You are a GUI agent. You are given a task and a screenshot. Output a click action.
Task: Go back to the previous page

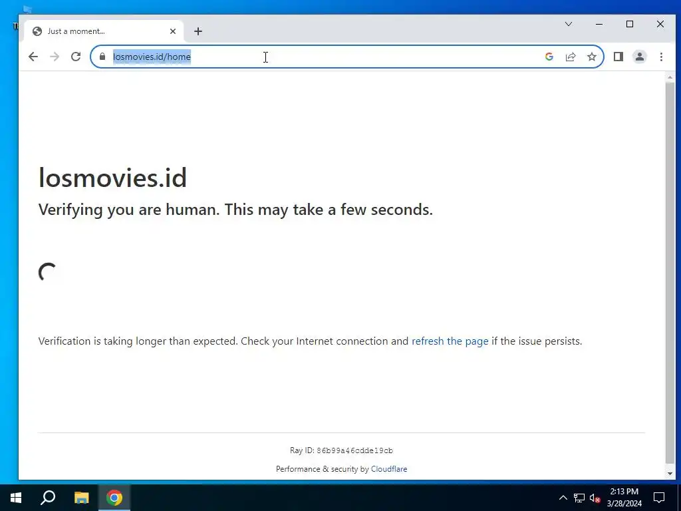click(33, 57)
